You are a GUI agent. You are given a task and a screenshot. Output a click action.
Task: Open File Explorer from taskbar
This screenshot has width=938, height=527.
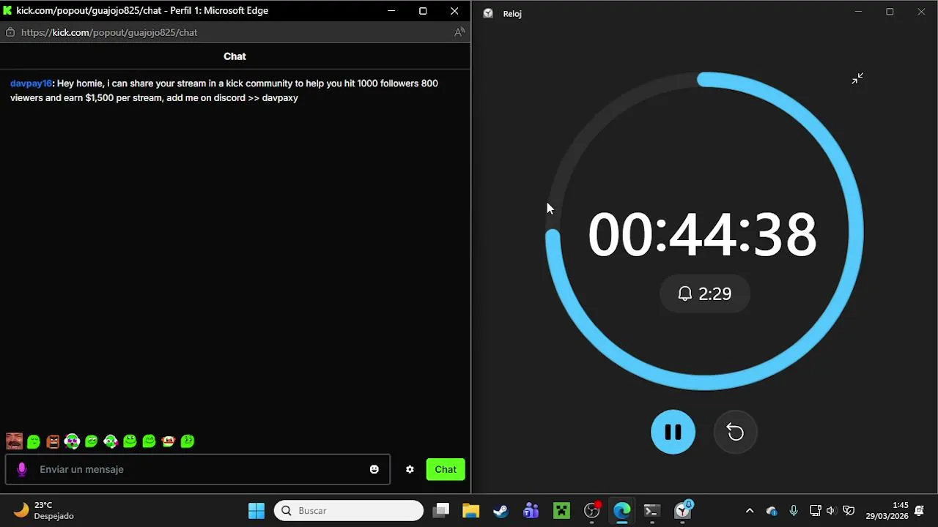[x=470, y=510]
